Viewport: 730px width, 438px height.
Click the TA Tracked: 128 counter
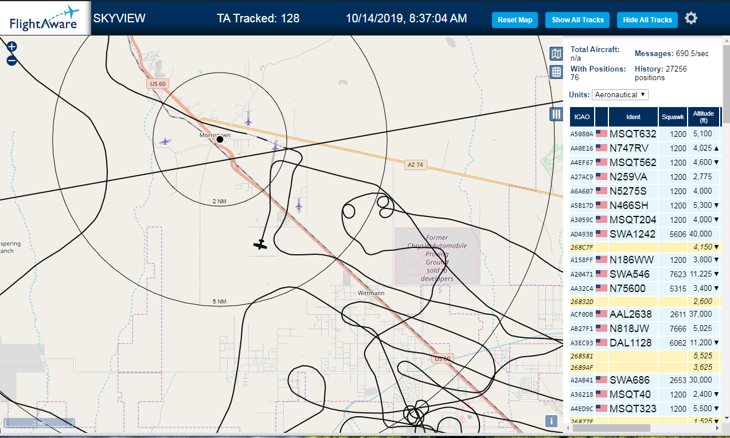pyautogui.click(x=258, y=18)
